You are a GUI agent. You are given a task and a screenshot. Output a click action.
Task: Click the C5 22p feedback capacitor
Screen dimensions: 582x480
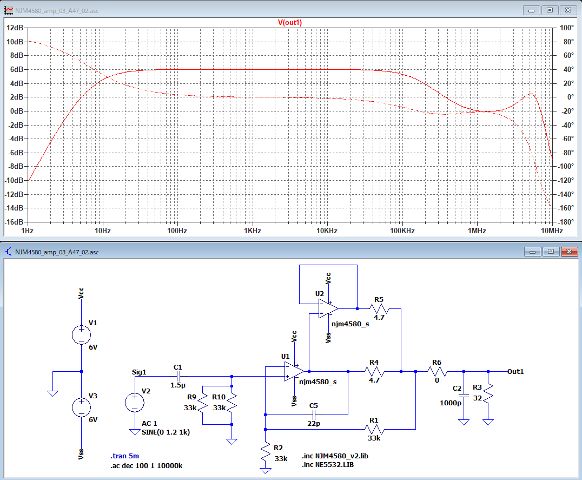313,415
